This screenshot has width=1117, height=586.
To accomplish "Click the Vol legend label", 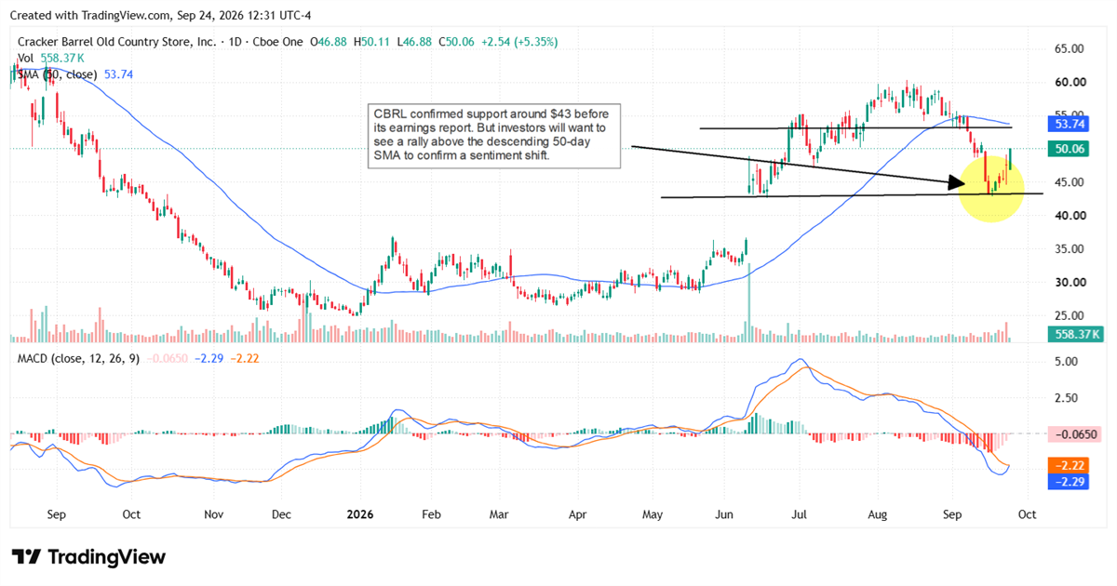I will click(27, 58).
